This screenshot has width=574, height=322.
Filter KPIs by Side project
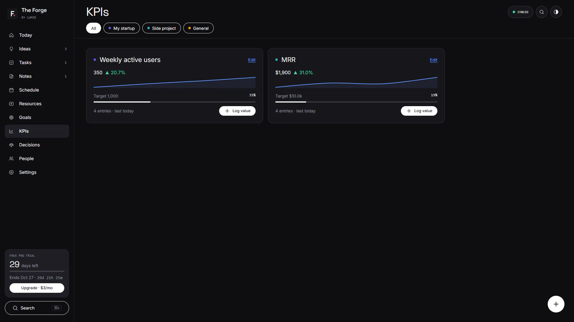[161, 28]
